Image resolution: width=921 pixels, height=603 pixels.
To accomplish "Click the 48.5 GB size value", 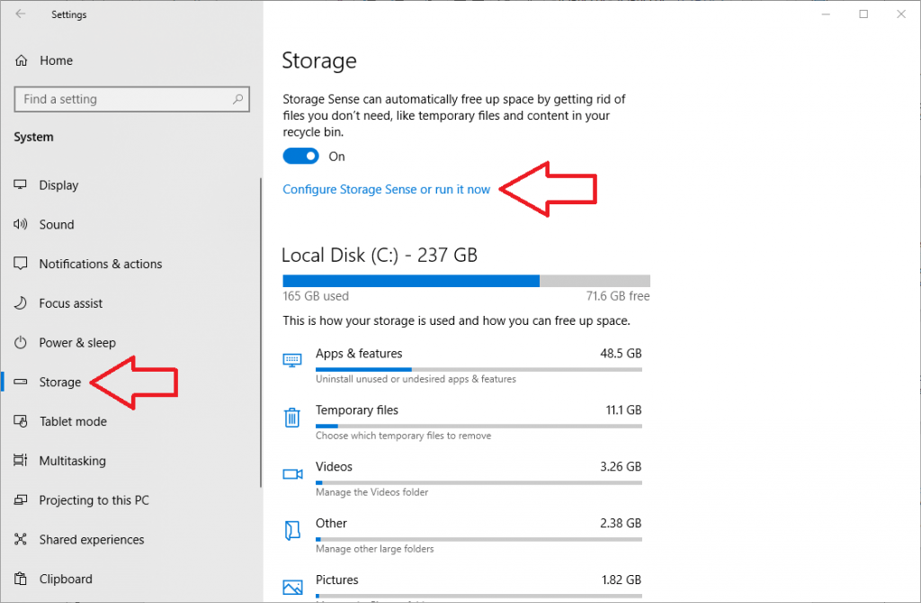I will tap(621, 353).
